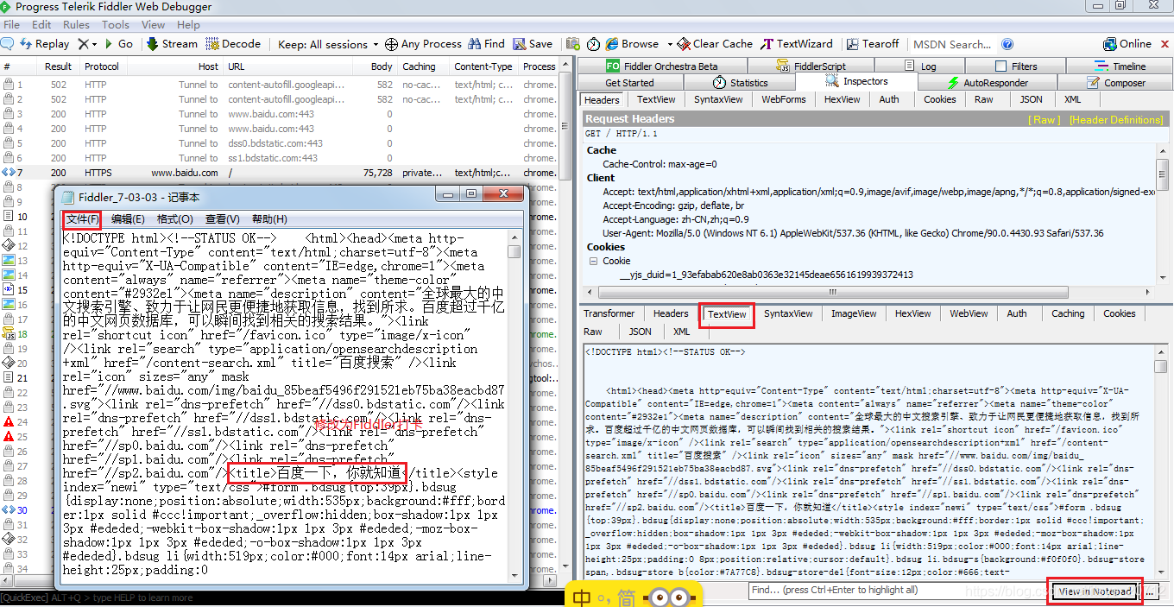
Task: Click the Tearoff toolbar button
Action: 873,43
